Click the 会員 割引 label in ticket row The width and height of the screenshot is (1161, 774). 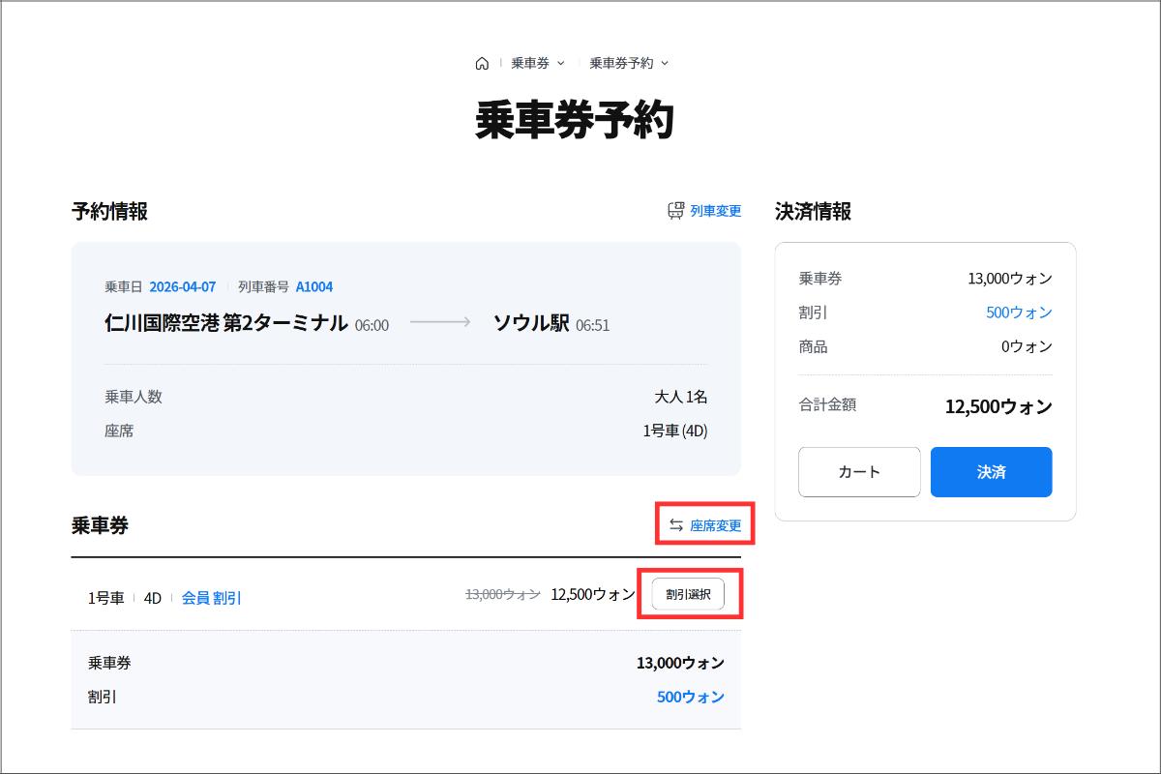212,598
